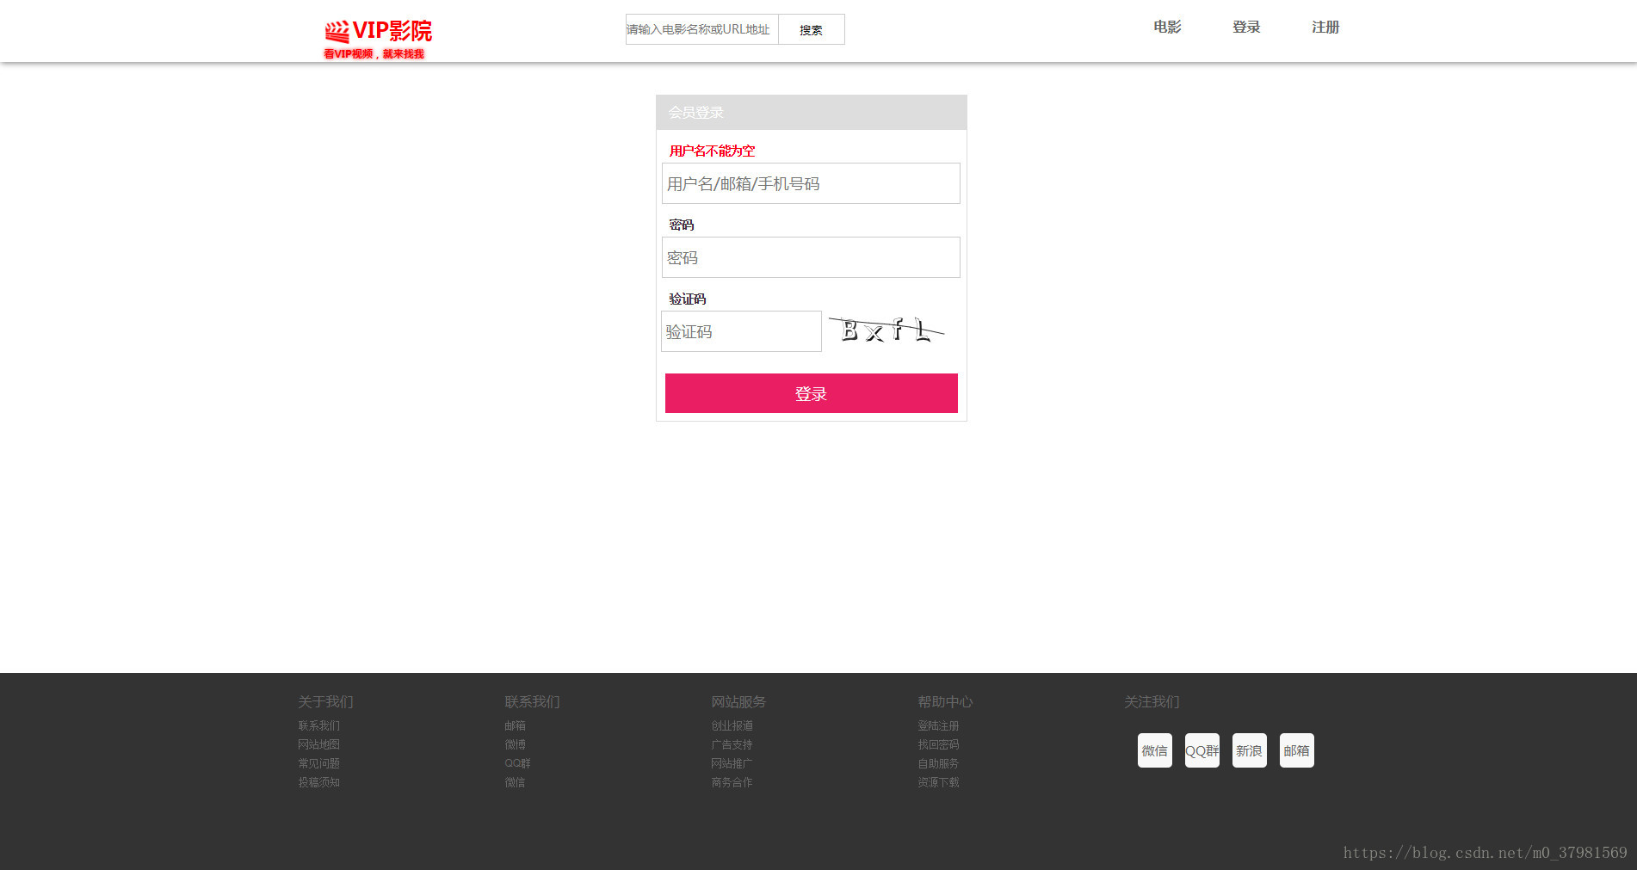Open the 登陆注册 help link
1637x870 pixels.
(938, 725)
